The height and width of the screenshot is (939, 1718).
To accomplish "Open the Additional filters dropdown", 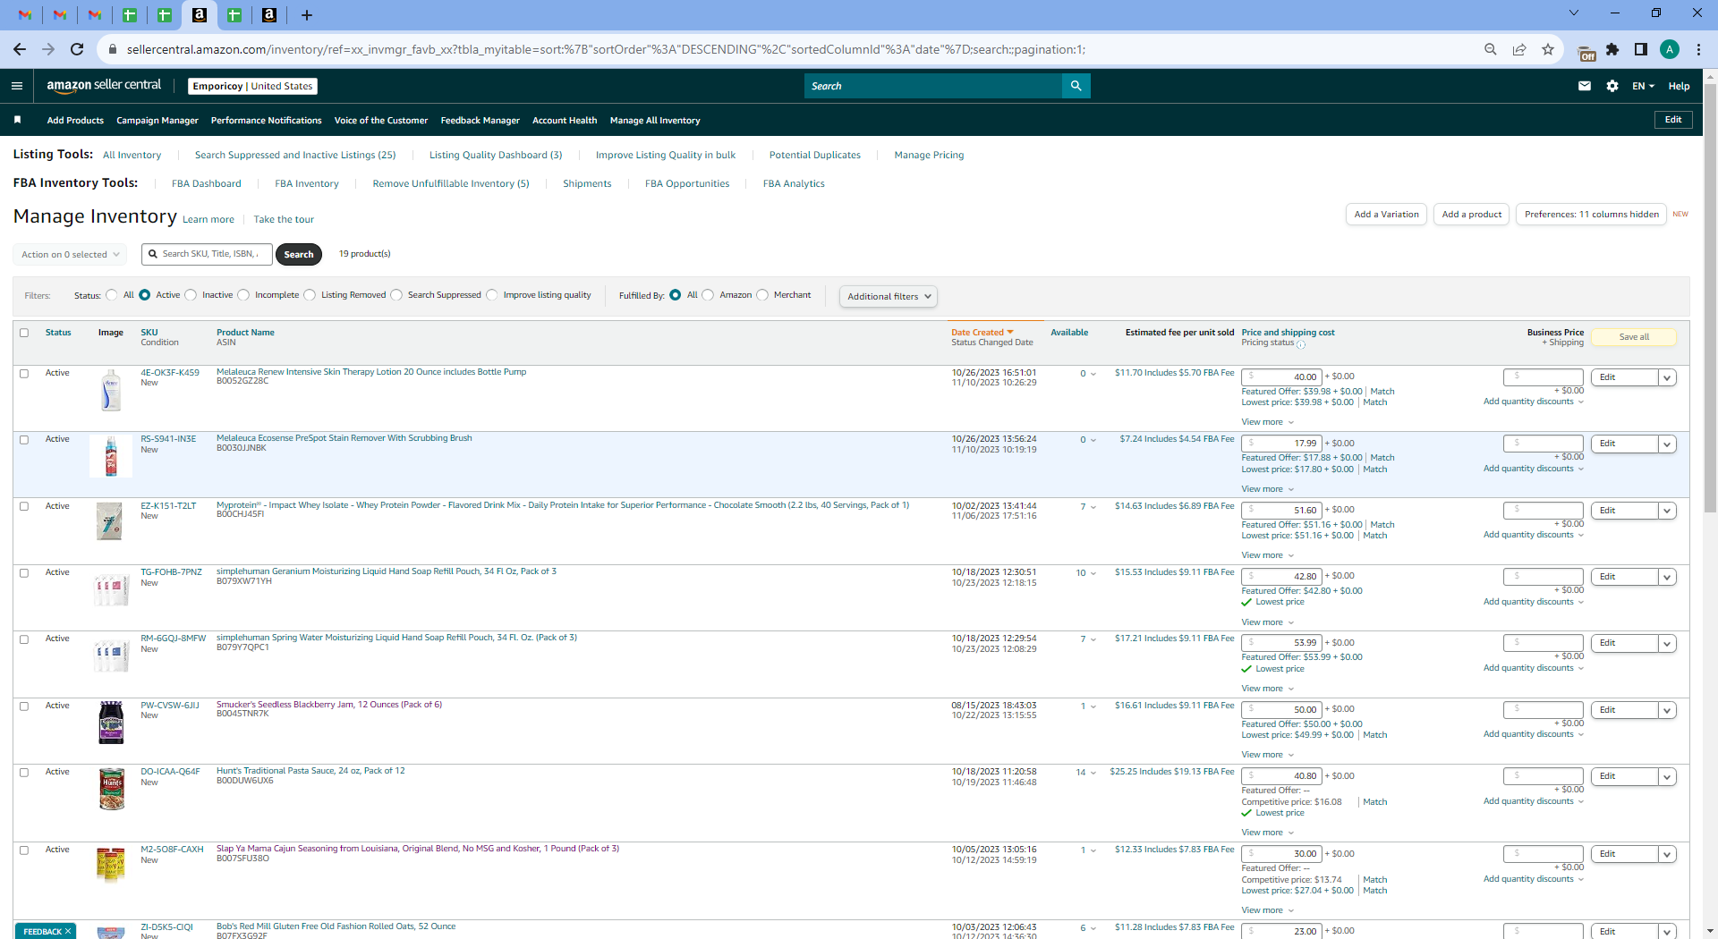I will coord(889,296).
